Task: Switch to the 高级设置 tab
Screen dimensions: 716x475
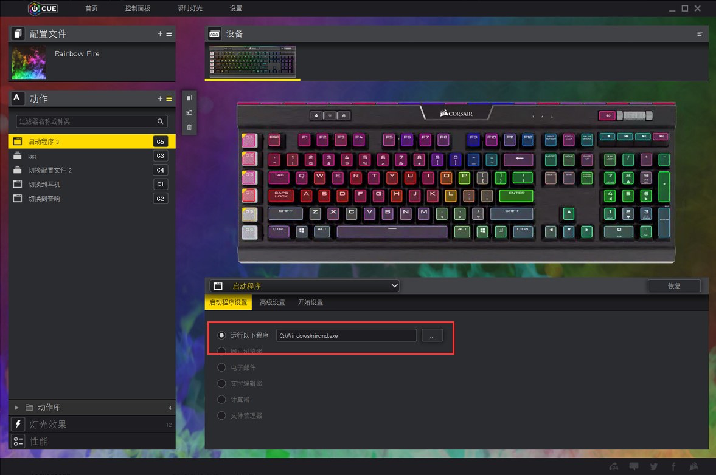Action: (x=272, y=302)
